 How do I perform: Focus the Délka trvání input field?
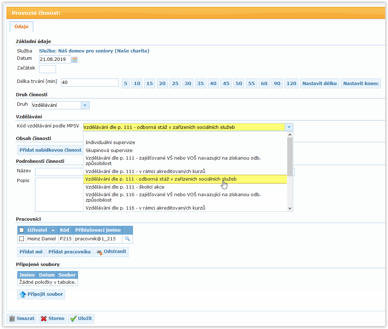pyautogui.click(x=90, y=82)
